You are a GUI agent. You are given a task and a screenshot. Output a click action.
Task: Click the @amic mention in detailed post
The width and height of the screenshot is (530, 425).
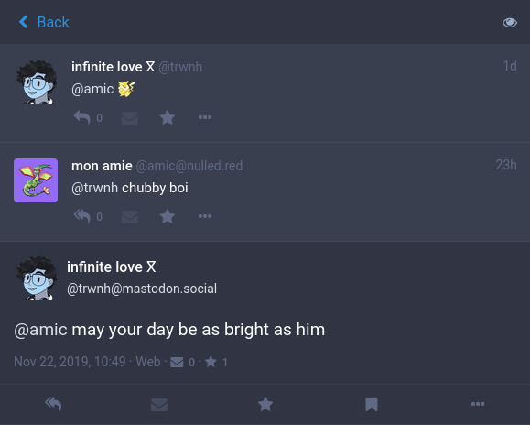tap(40, 330)
